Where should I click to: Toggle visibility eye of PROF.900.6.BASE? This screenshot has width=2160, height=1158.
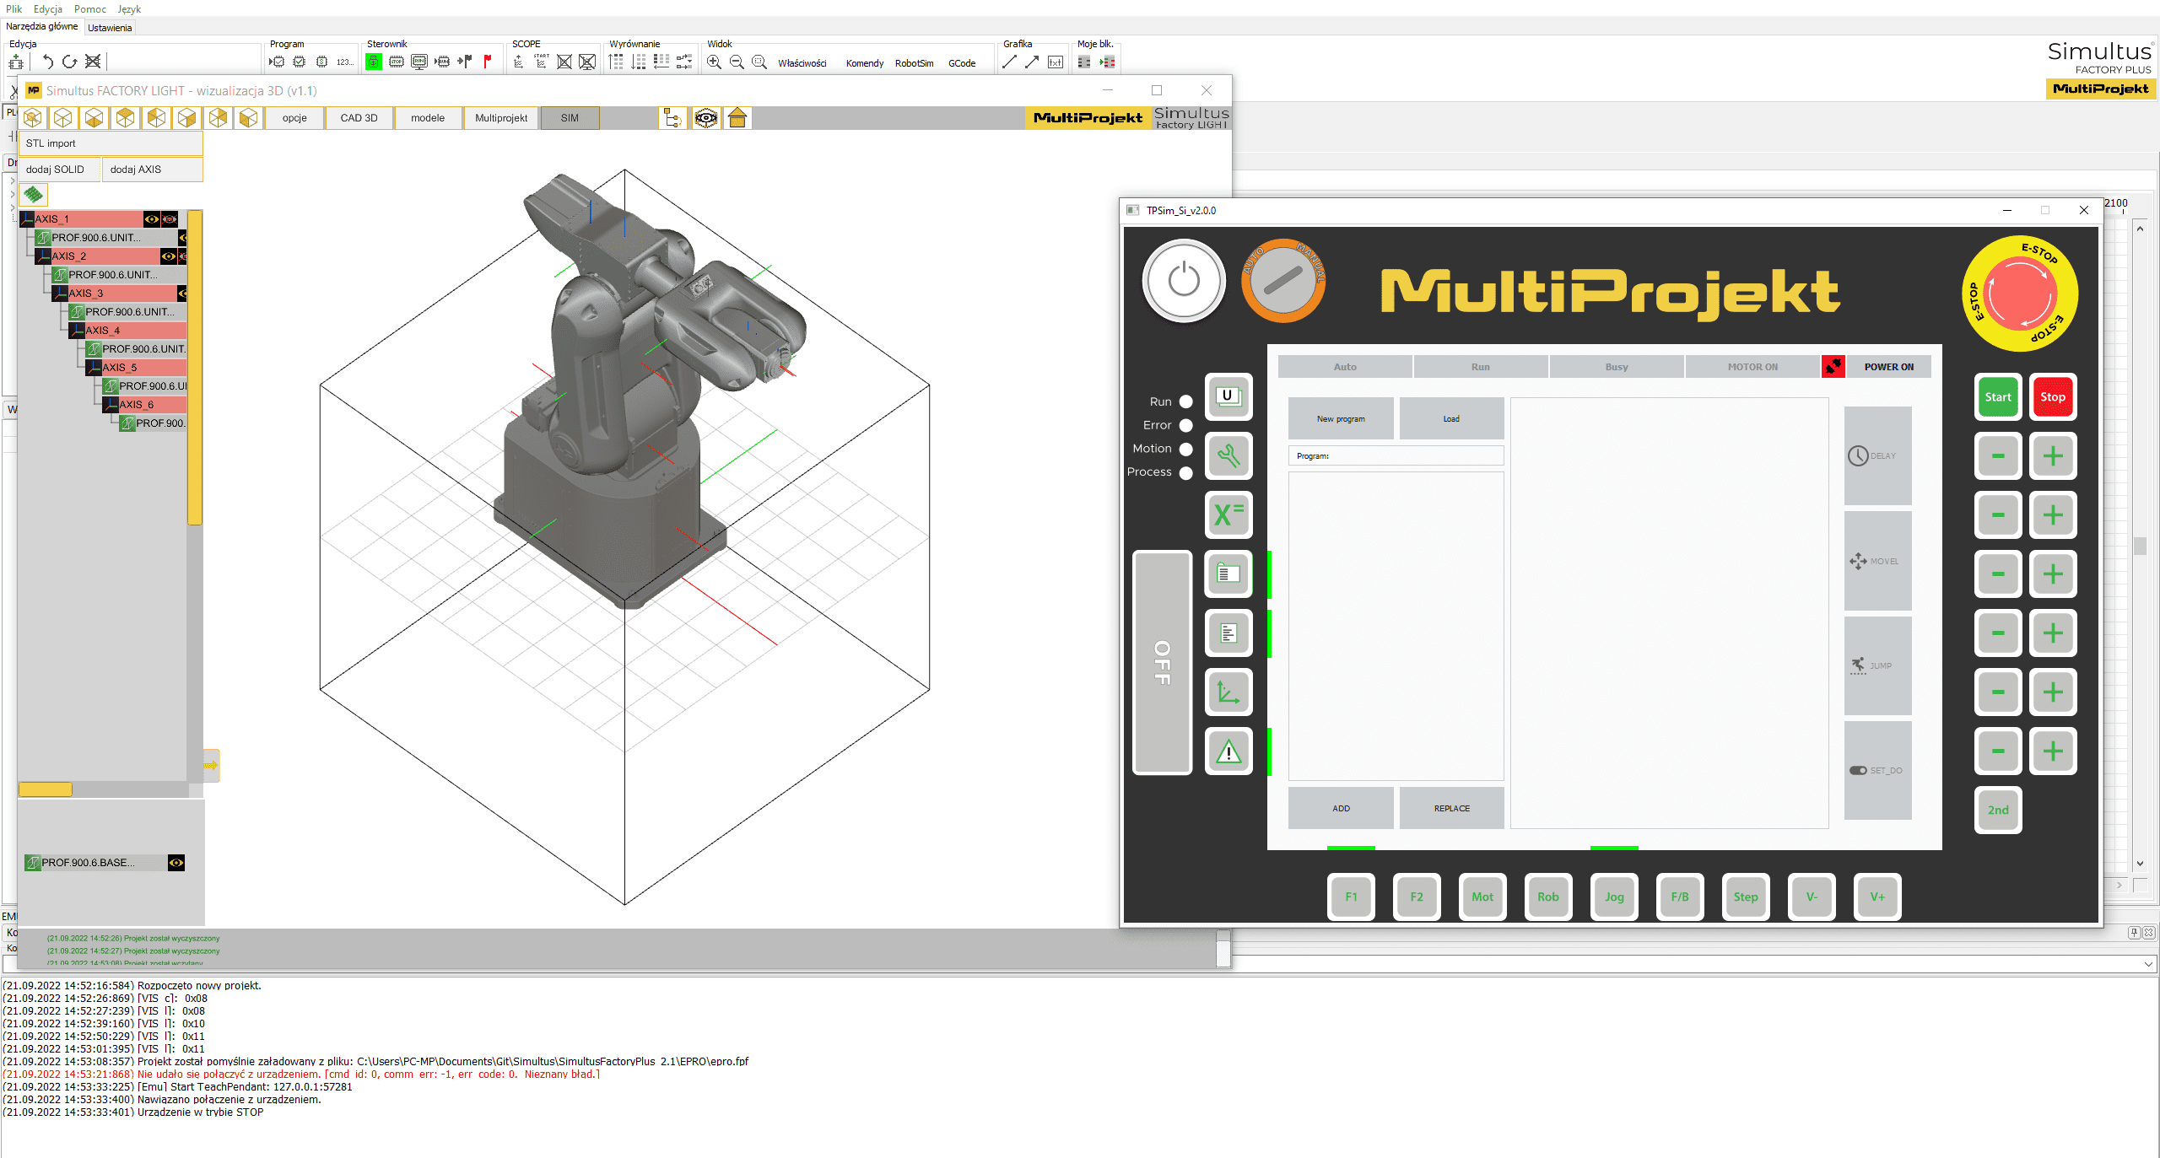pos(176,863)
